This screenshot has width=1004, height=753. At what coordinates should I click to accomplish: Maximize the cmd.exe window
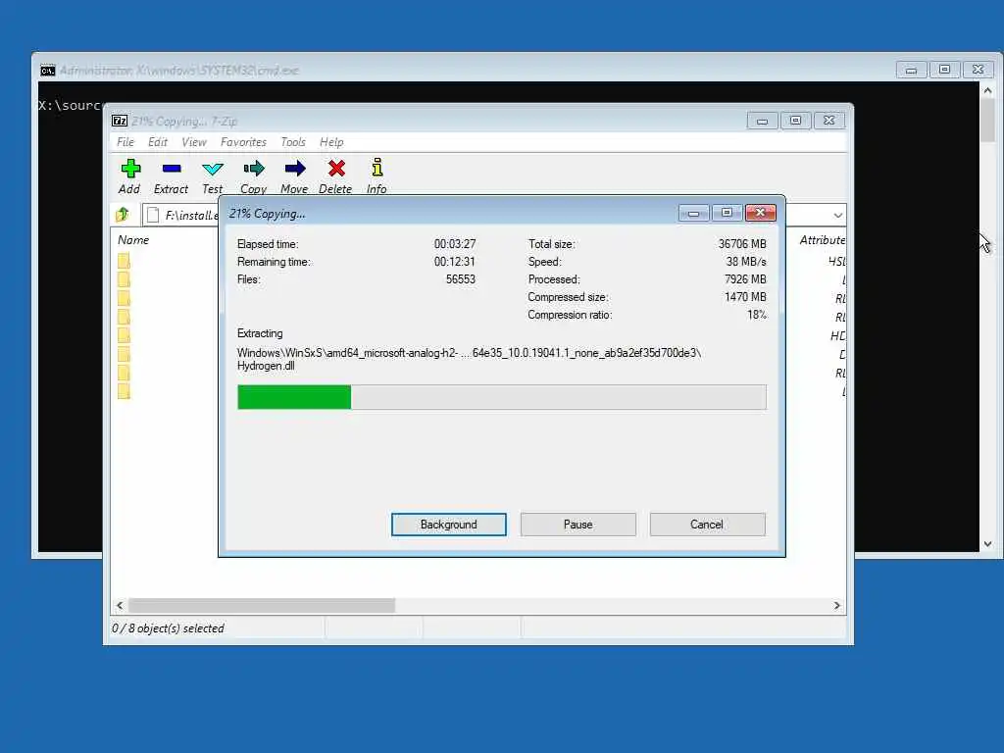[x=944, y=70]
